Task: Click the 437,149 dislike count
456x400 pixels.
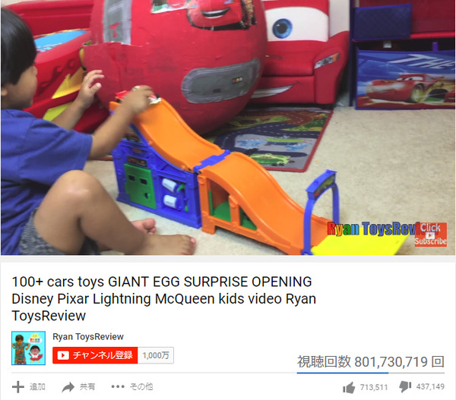Action: coord(430,386)
